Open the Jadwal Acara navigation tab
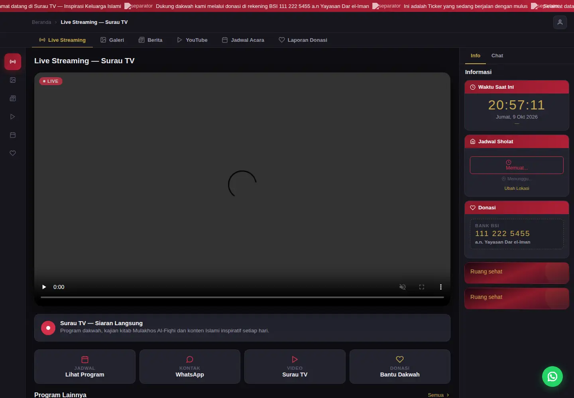This screenshot has width=574, height=398. coord(243,40)
